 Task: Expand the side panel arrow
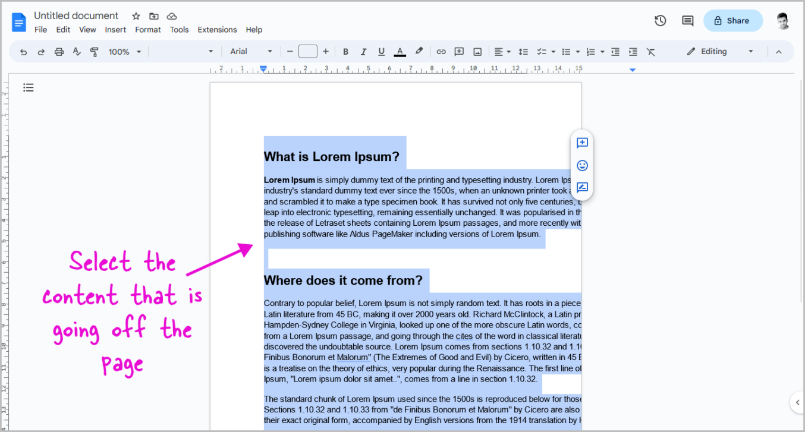pyautogui.click(x=797, y=402)
